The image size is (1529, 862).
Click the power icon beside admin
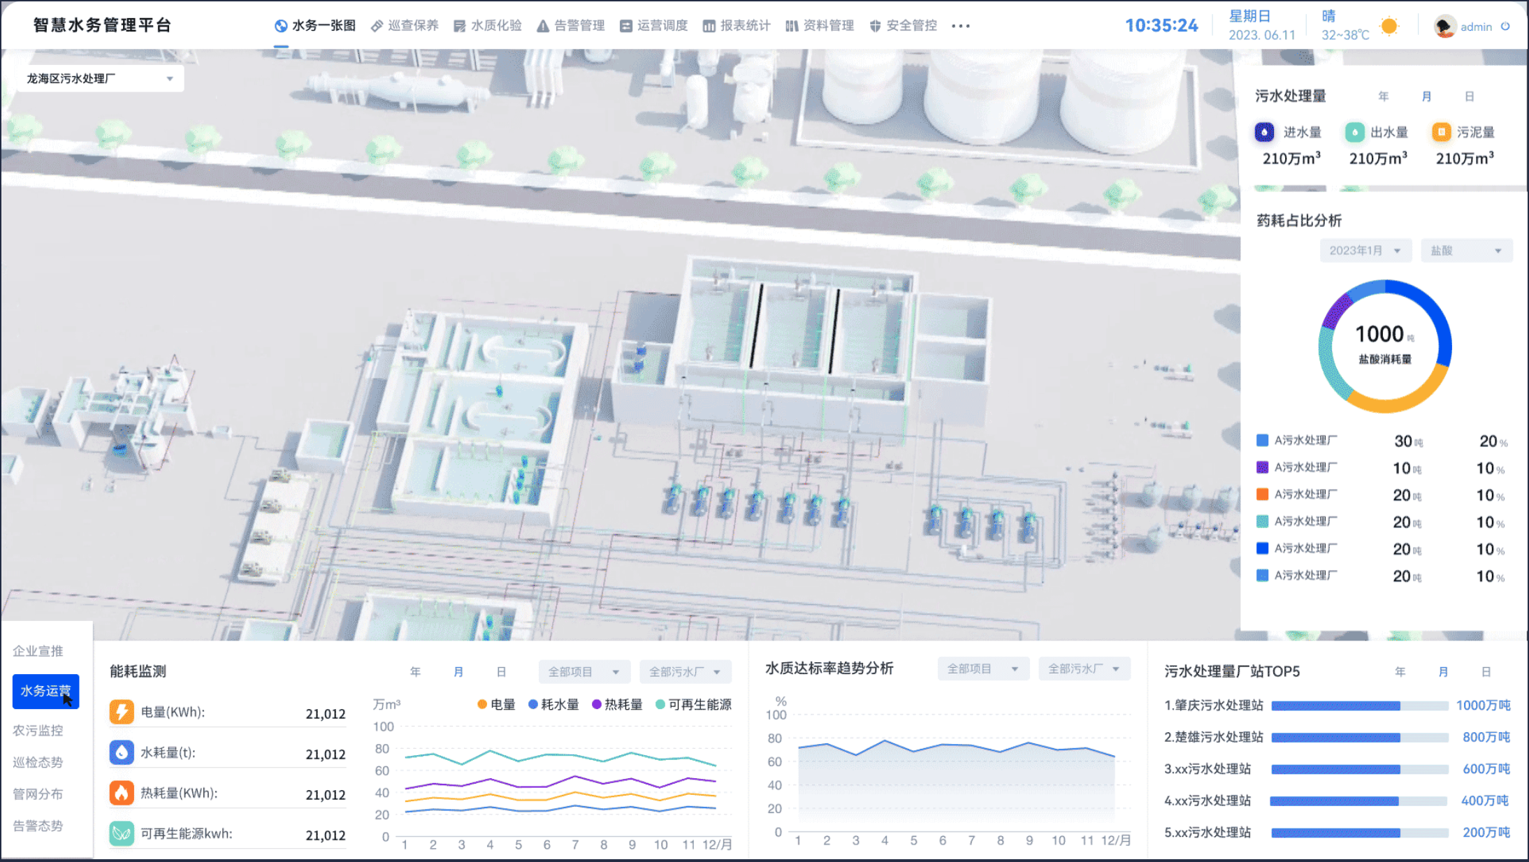[x=1505, y=27]
